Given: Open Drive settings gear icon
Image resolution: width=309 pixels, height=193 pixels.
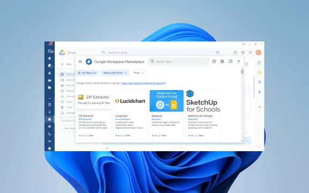Looking at the screenshot, I should click(x=243, y=53).
